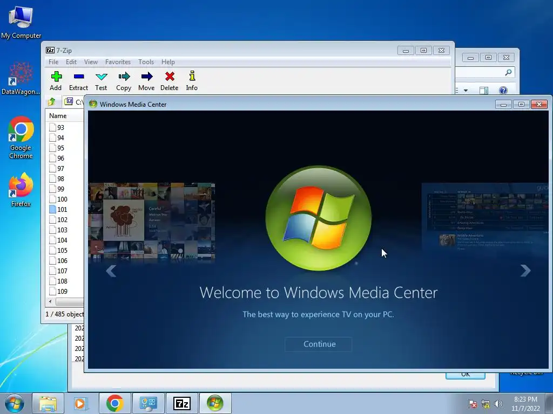Click the TV guide thumbnail in Media Center
Viewport: 553px width, 414px height.
pos(485,217)
